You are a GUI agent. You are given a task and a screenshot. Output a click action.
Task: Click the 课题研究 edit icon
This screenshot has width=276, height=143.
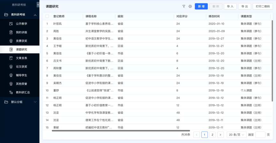(x=11, y=50)
